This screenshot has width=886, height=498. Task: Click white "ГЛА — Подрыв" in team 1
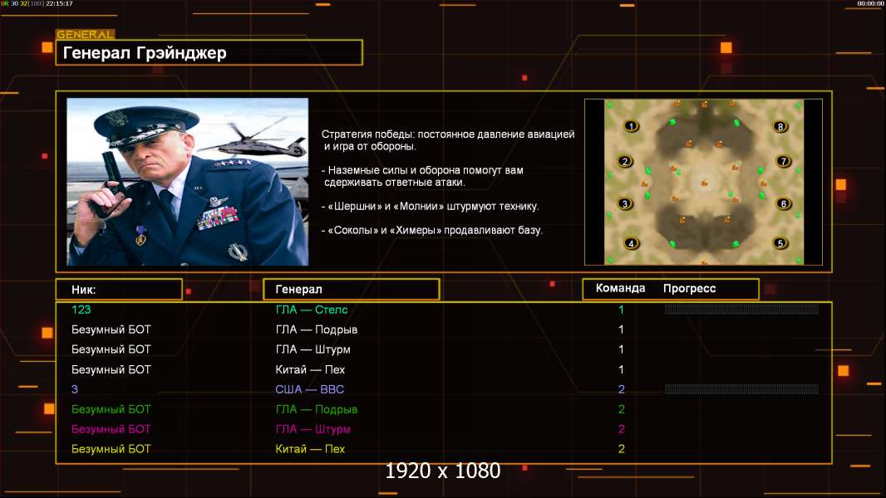click(317, 330)
